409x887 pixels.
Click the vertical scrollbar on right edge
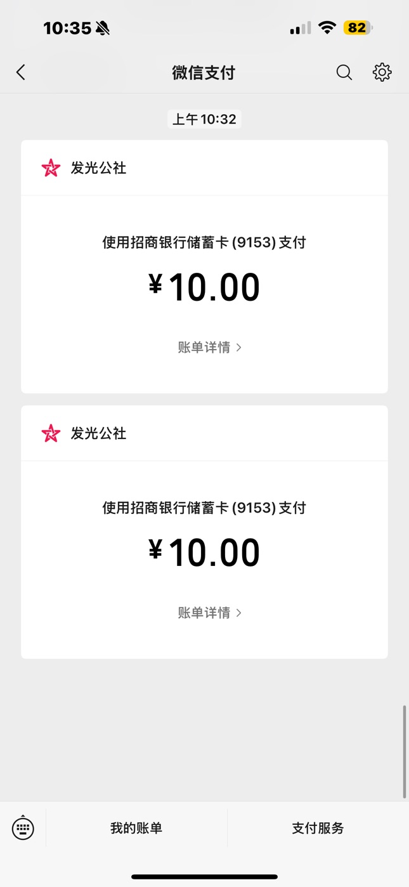pyautogui.click(x=405, y=751)
